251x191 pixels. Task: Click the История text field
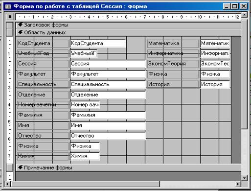215,84
